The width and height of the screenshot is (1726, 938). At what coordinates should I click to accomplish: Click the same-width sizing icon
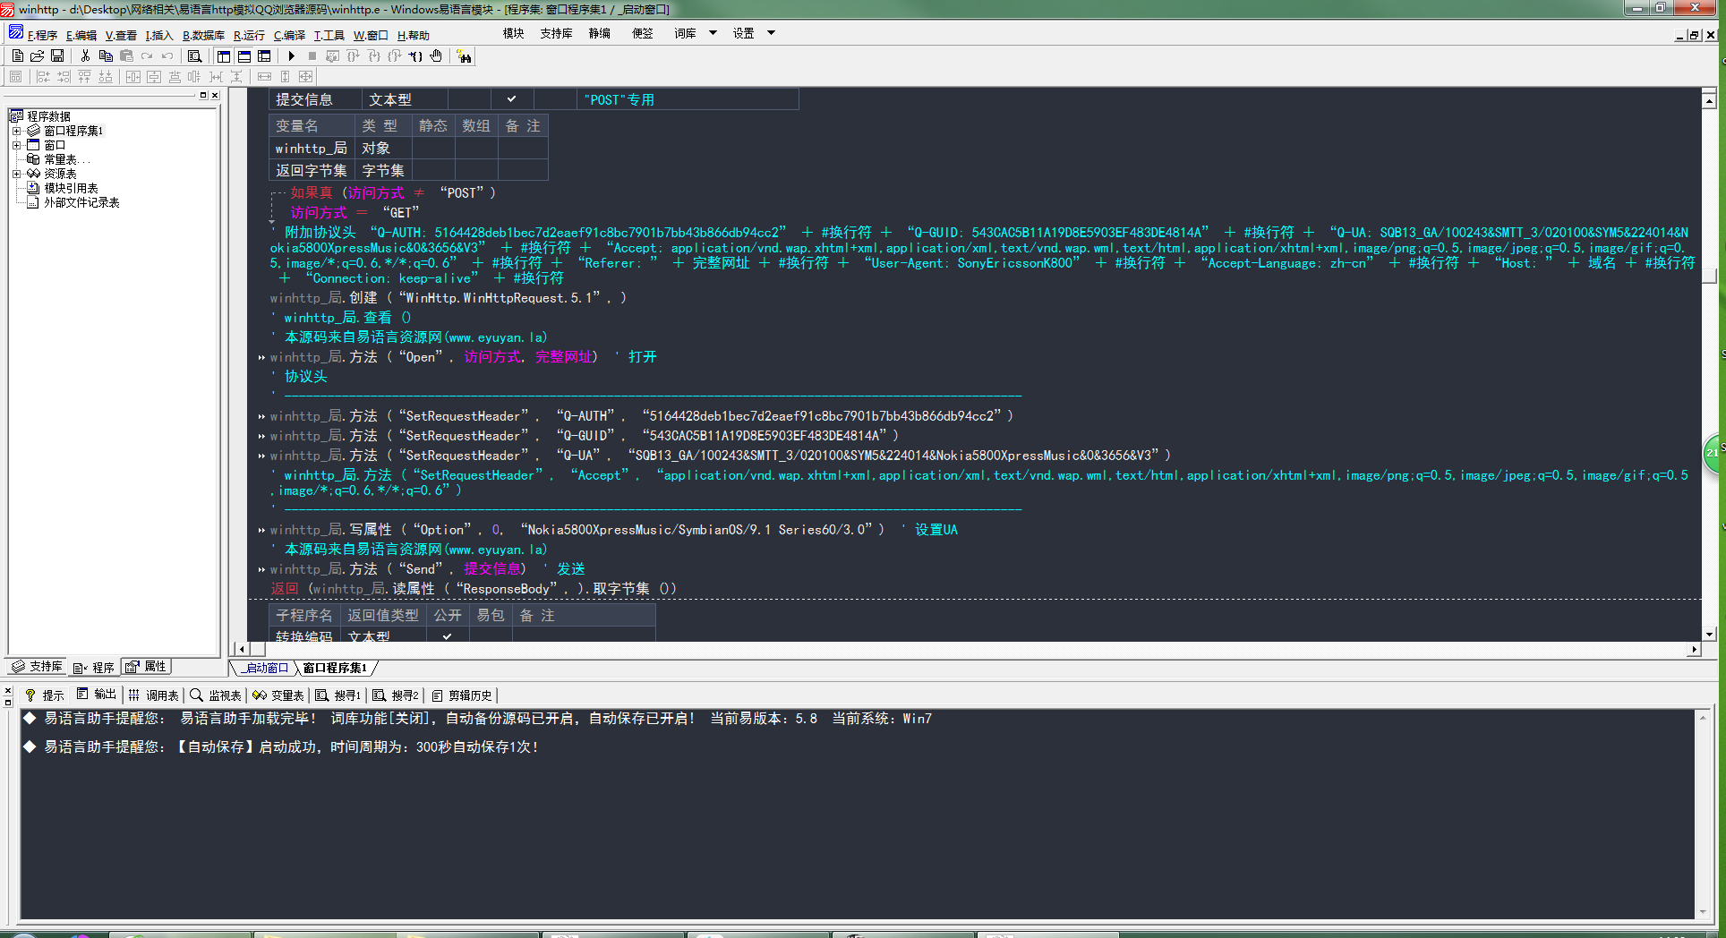pos(264,77)
